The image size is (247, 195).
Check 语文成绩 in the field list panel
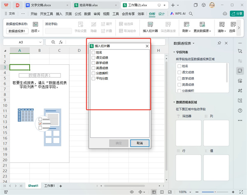tap(179, 72)
